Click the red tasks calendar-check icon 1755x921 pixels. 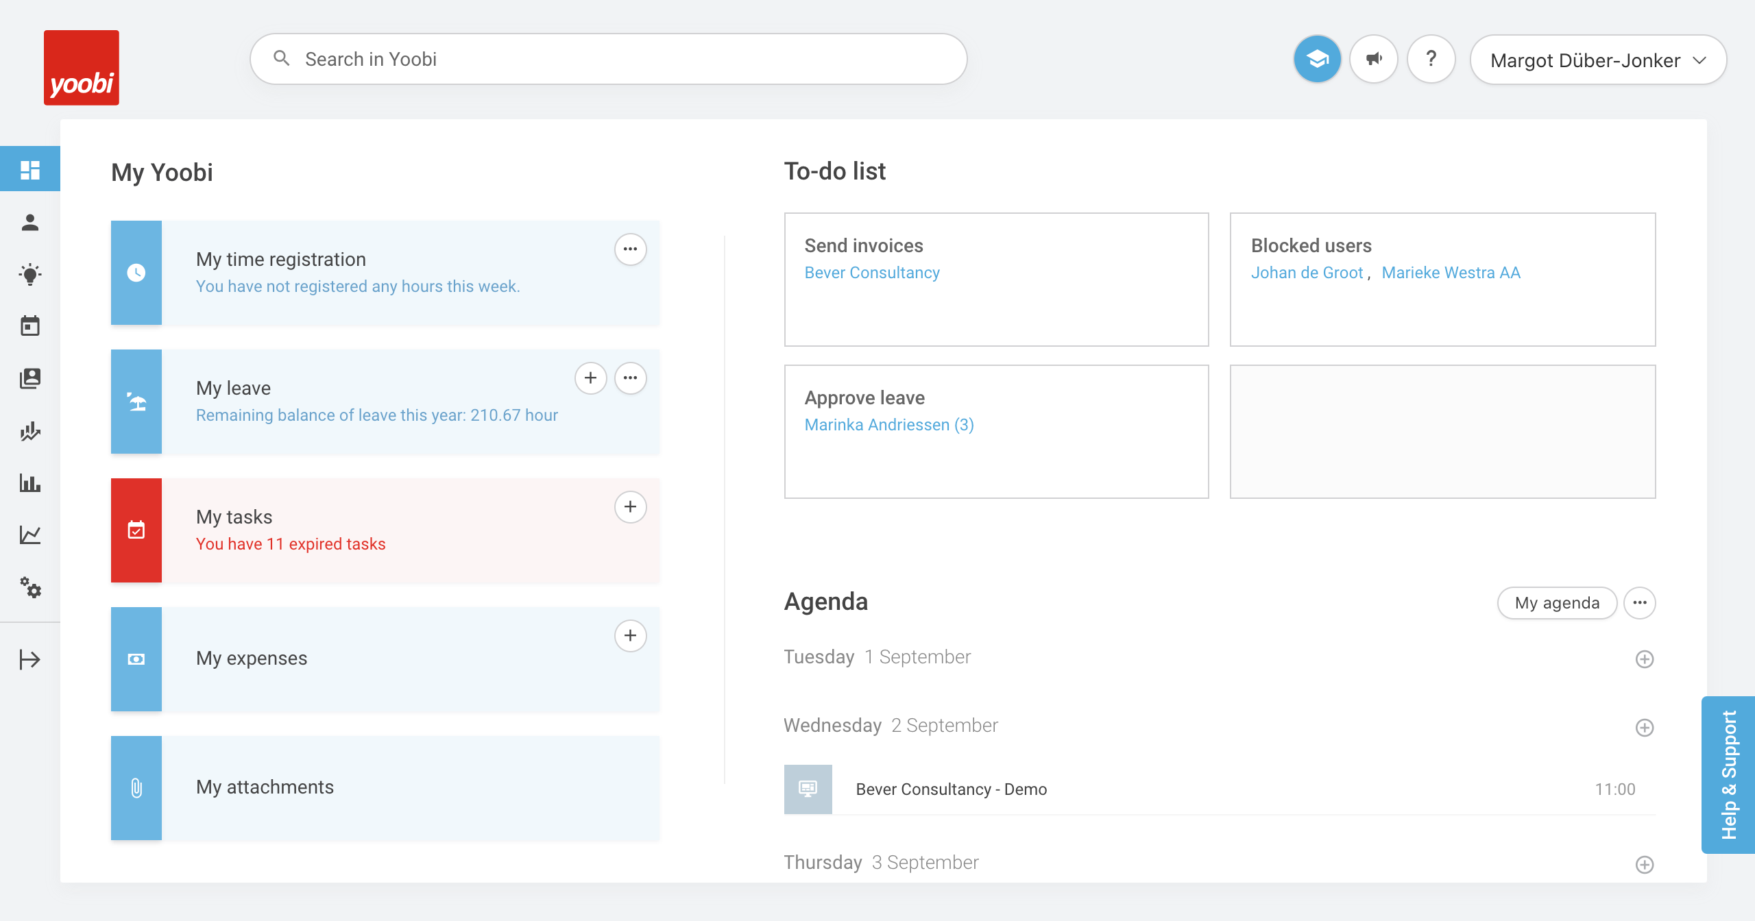click(x=136, y=530)
